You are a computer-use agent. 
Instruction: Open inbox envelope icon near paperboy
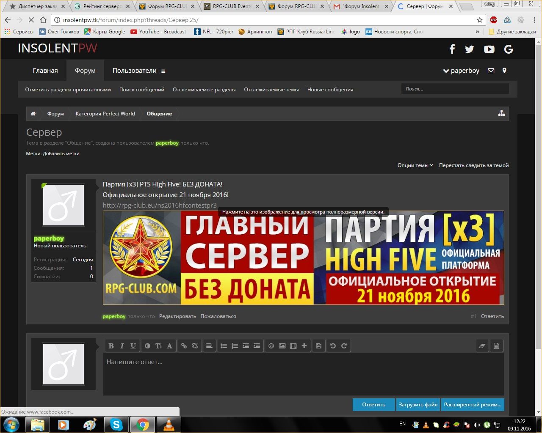point(491,71)
